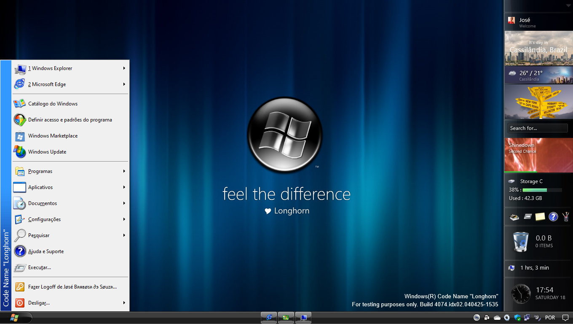Click the speaker volume tray icon
Screen dimensions: 573x324
pyautogui.click(x=537, y=318)
